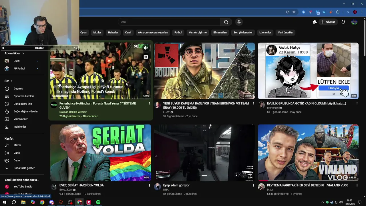Click the search magnifier button

[226, 22]
